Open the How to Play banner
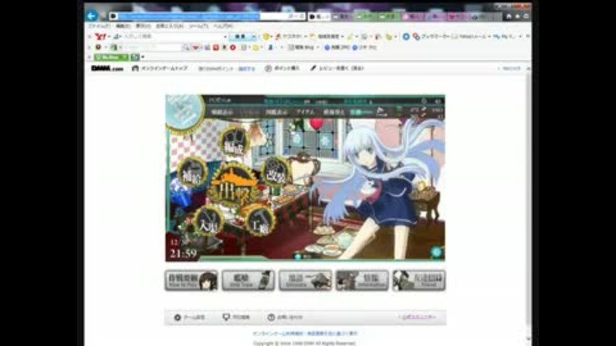This screenshot has width=616, height=346. pos(191,281)
